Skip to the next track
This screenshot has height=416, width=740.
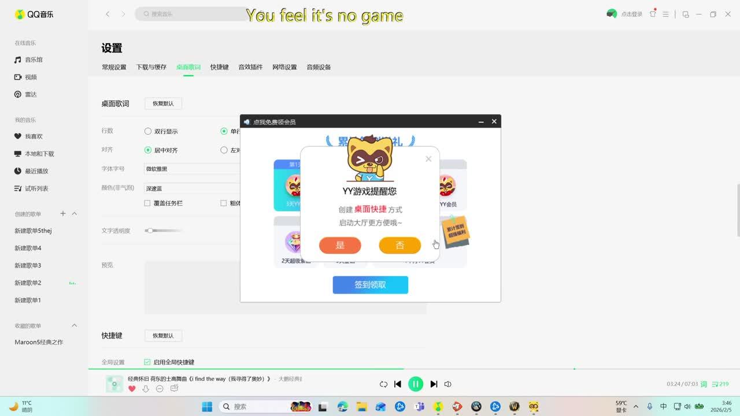point(434,384)
